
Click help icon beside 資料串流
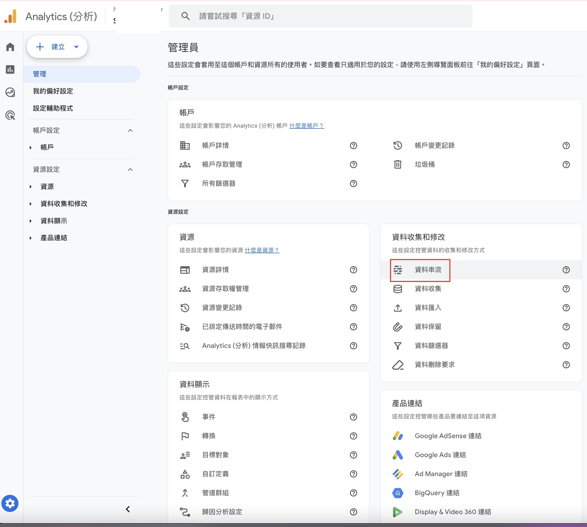point(566,270)
